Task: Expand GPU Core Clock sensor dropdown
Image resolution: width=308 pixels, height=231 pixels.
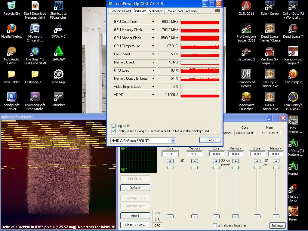Action: [x=153, y=22]
